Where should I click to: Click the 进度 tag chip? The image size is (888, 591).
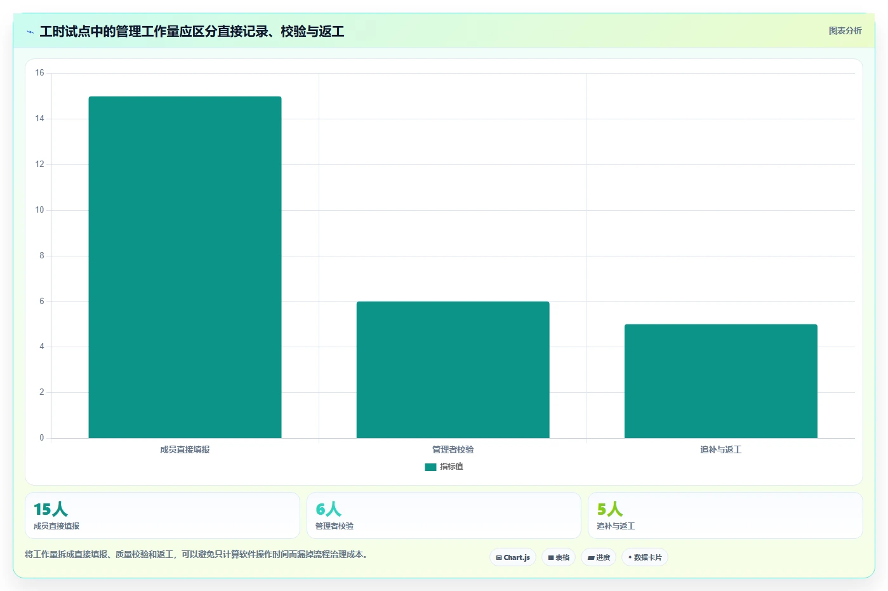(599, 557)
